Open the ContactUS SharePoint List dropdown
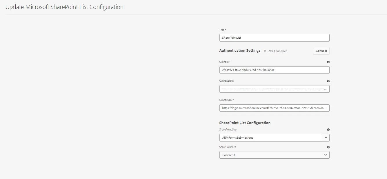The width and height of the screenshot is (387, 179). [274, 155]
